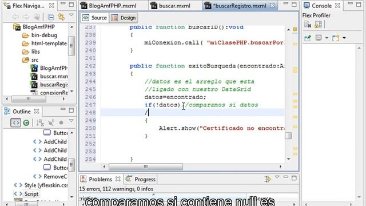The image size is (366, 206).
Task: Click the Flex Navigator horizontal scrollbar
Action: point(29,99)
